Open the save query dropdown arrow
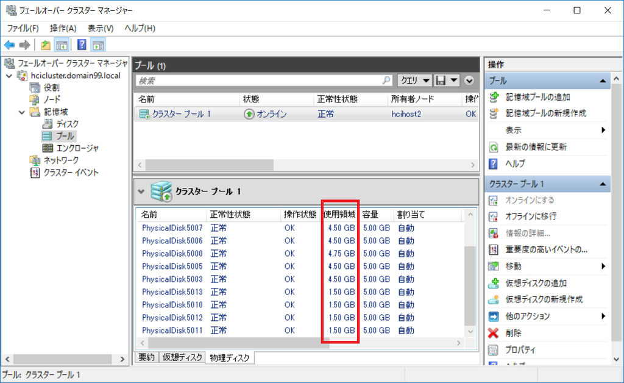The width and height of the screenshot is (624, 383). pos(453,81)
